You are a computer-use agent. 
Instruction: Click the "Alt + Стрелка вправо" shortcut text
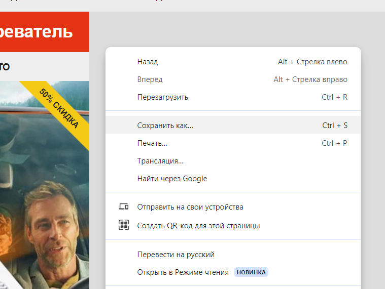[x=310, y=79]
